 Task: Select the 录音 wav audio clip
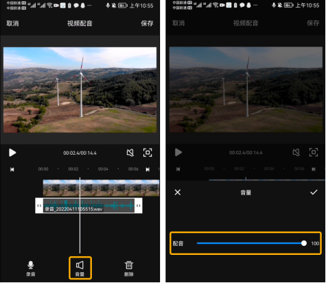[89, 206]
